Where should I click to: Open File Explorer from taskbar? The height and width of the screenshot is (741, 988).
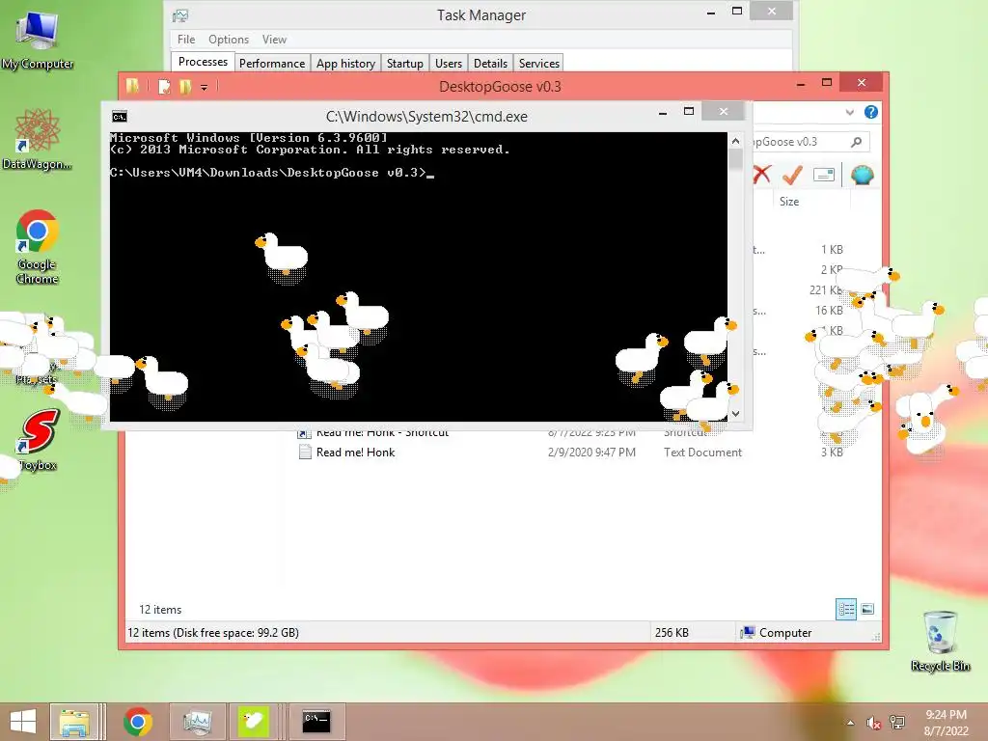[74, 722]
